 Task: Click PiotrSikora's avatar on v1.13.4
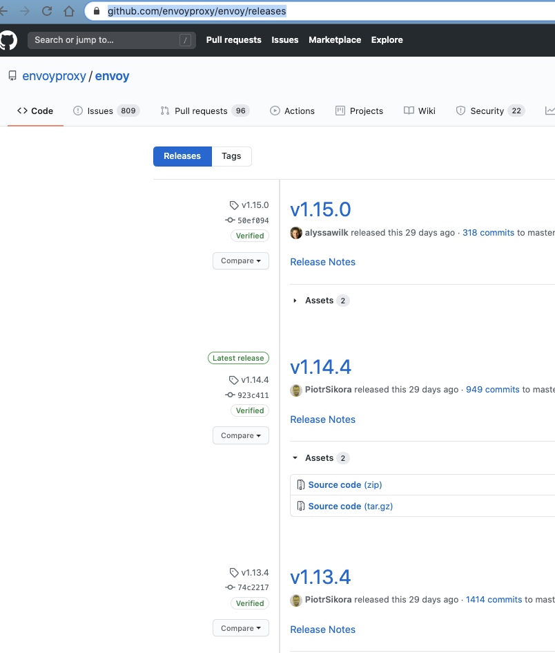(296, 600)
